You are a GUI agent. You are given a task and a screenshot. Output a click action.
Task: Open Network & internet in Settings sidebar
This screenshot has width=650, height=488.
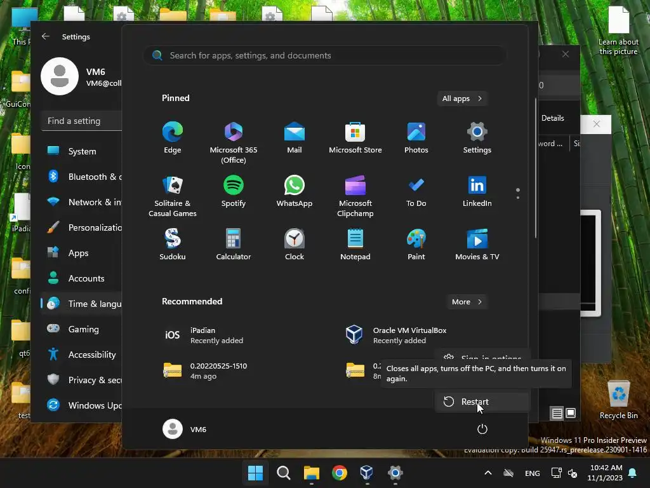(x=81, y=202)
